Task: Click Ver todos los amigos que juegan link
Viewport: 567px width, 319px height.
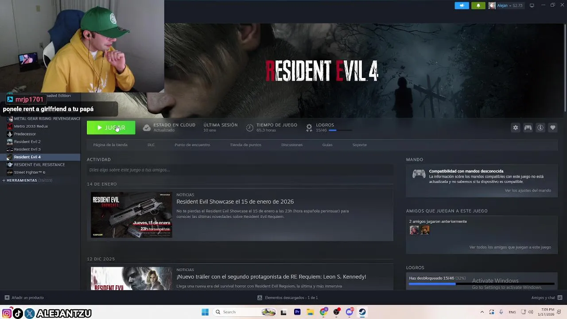Action: (510, 247)
